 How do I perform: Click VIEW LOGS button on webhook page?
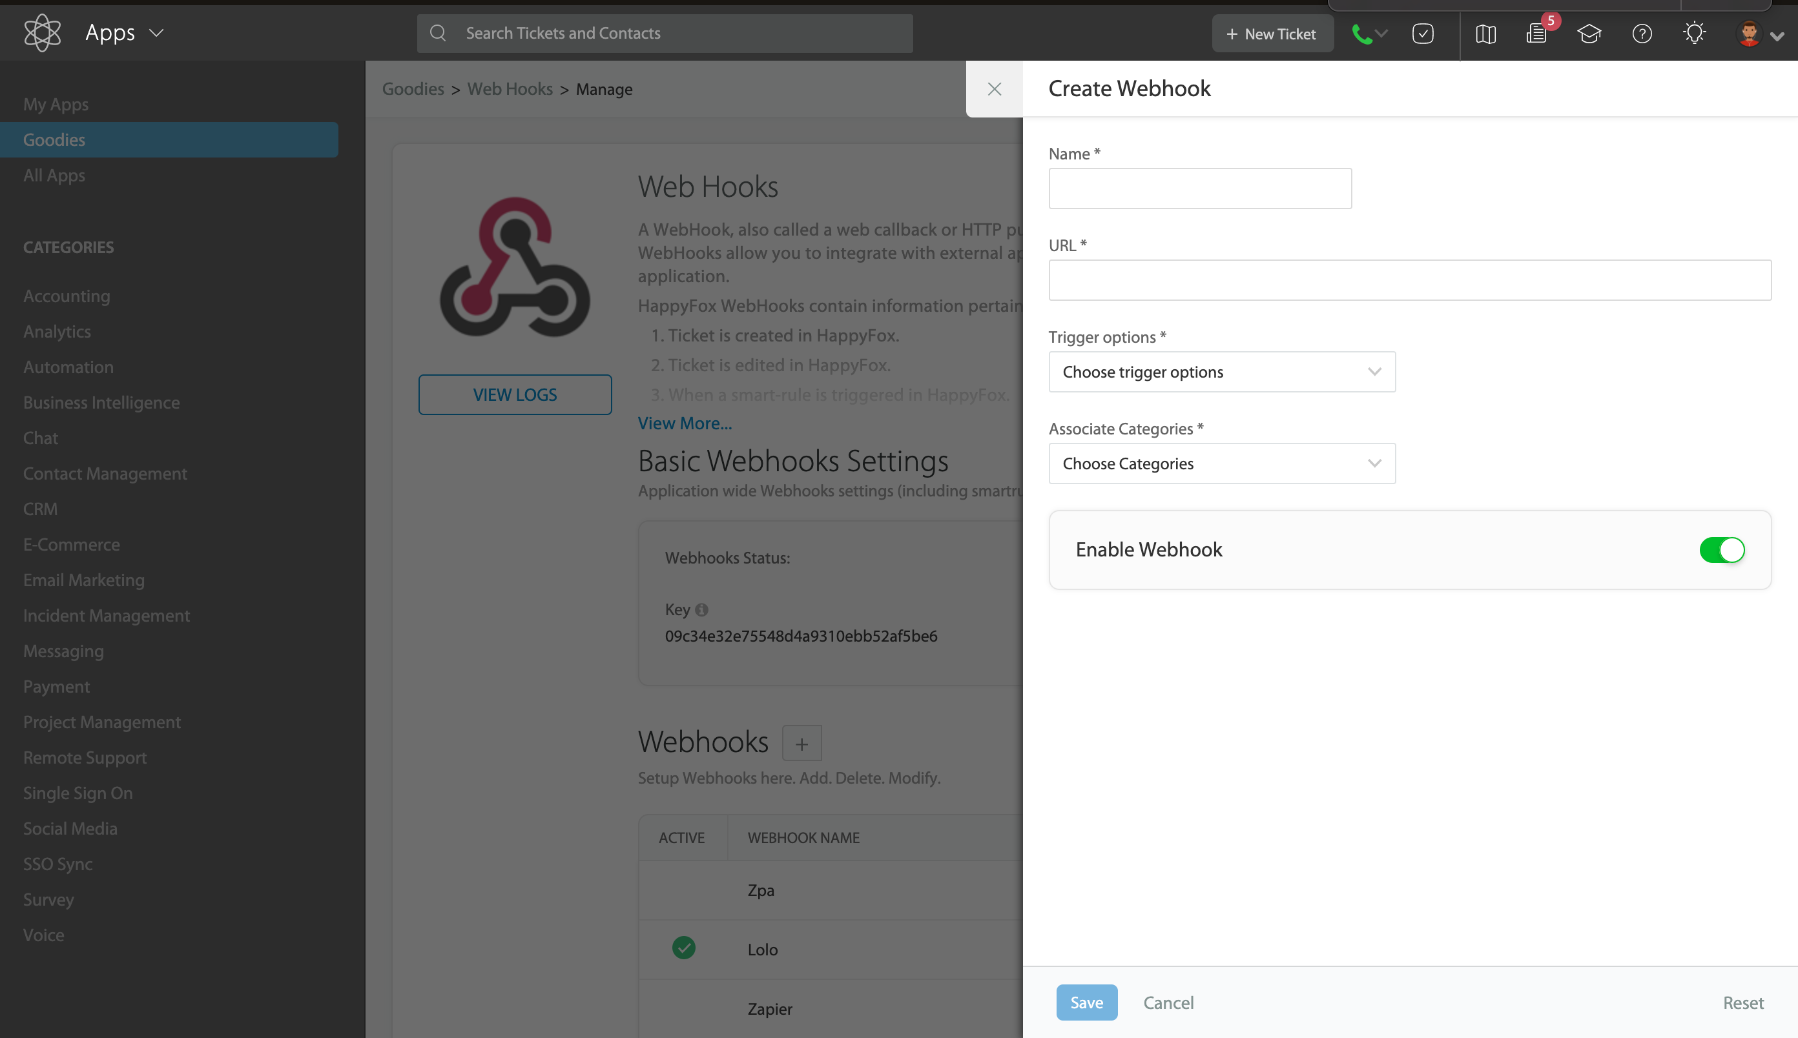click(514, 394)
